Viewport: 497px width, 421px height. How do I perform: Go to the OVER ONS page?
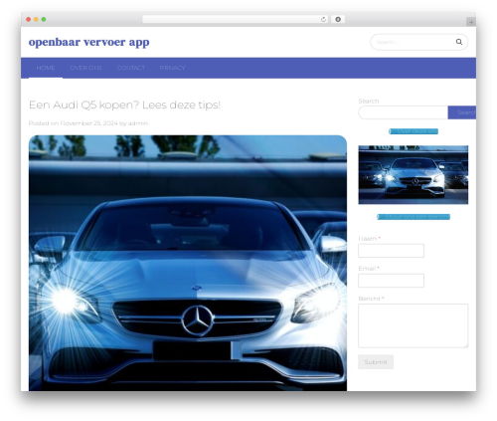pyautogui.click(x=85, y=68)
